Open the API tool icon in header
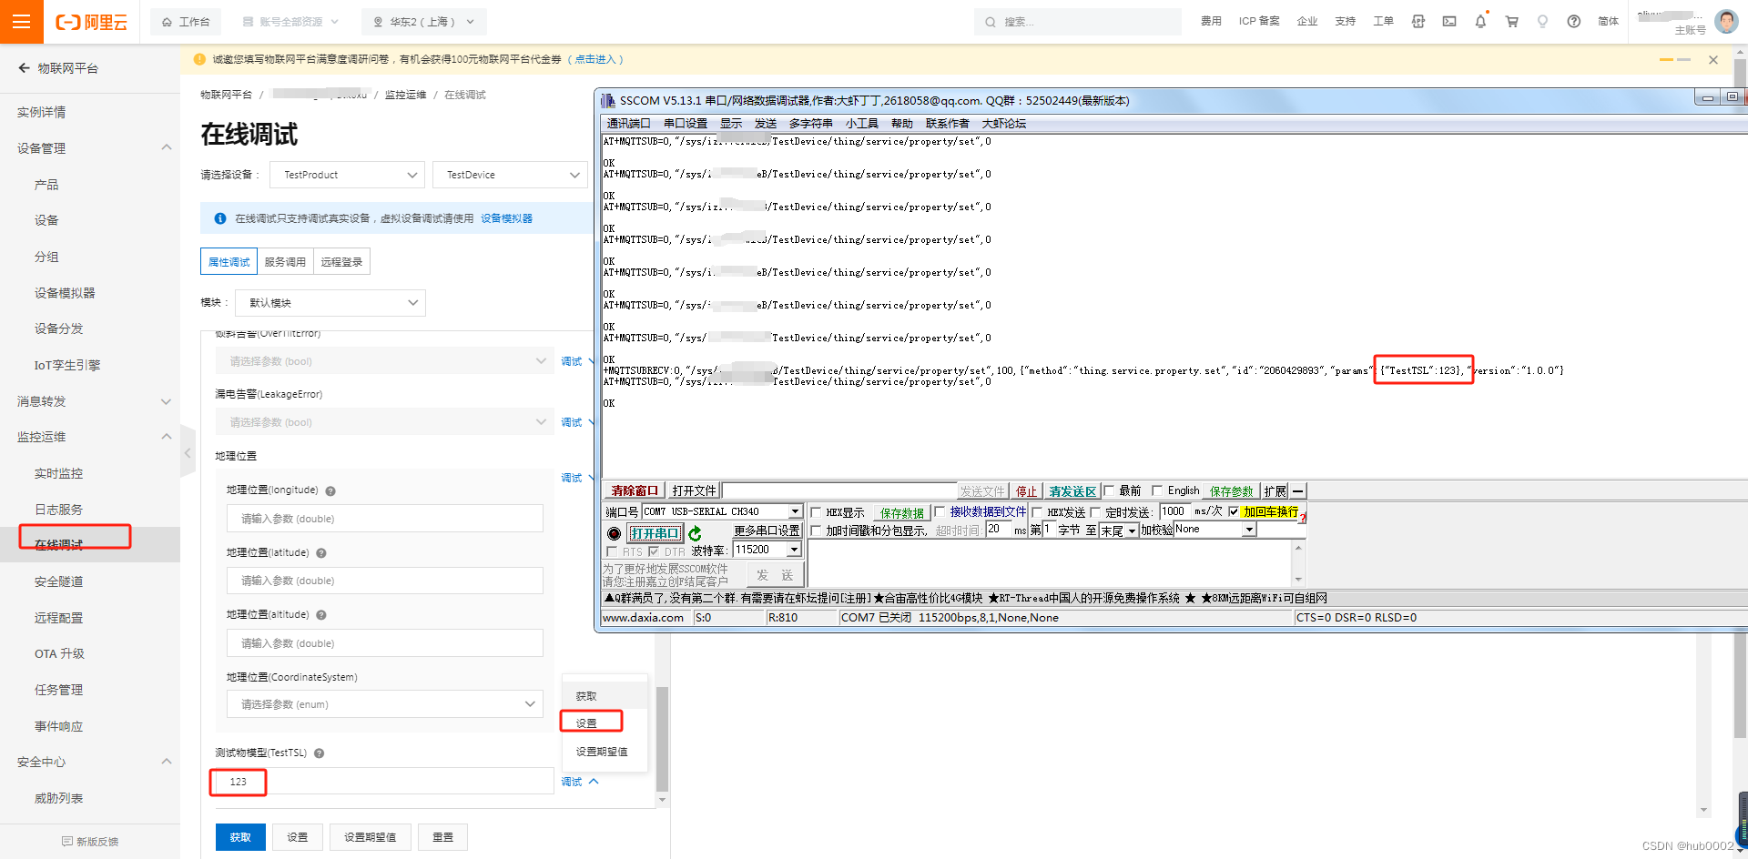1748x859 pixels. 1418,22
